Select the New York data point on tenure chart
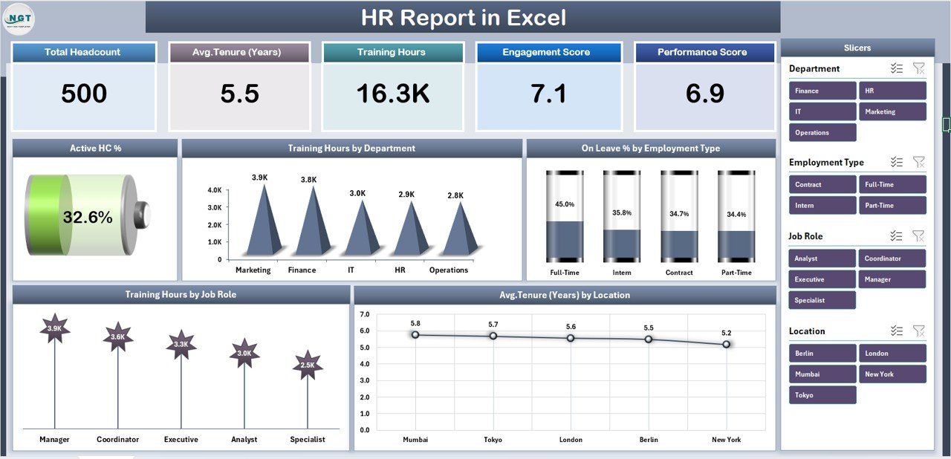951x459 pixels. click(726, 344)
